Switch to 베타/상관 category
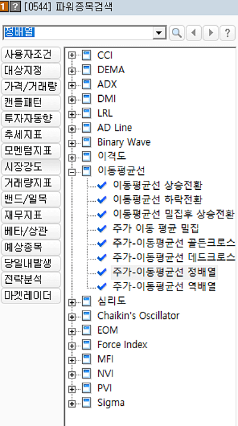Screen dimensions: 238x426 pos(31,231)
